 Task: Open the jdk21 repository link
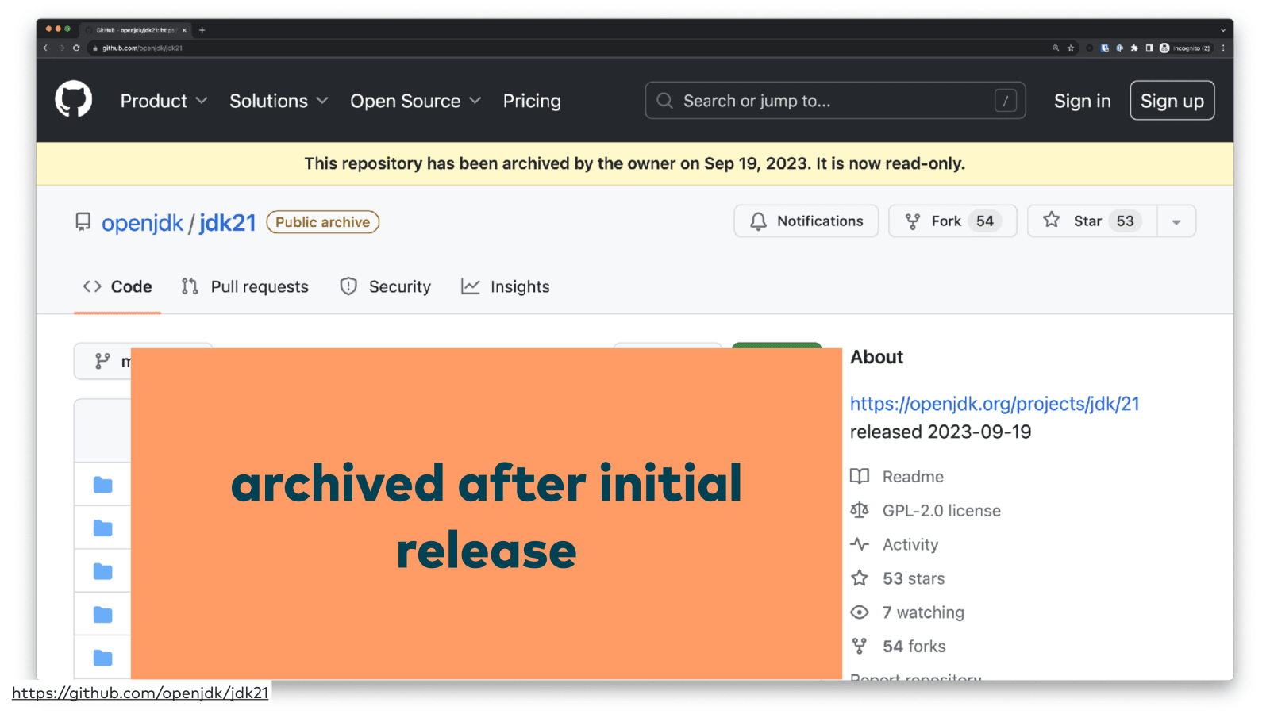(x=227, y=223)
